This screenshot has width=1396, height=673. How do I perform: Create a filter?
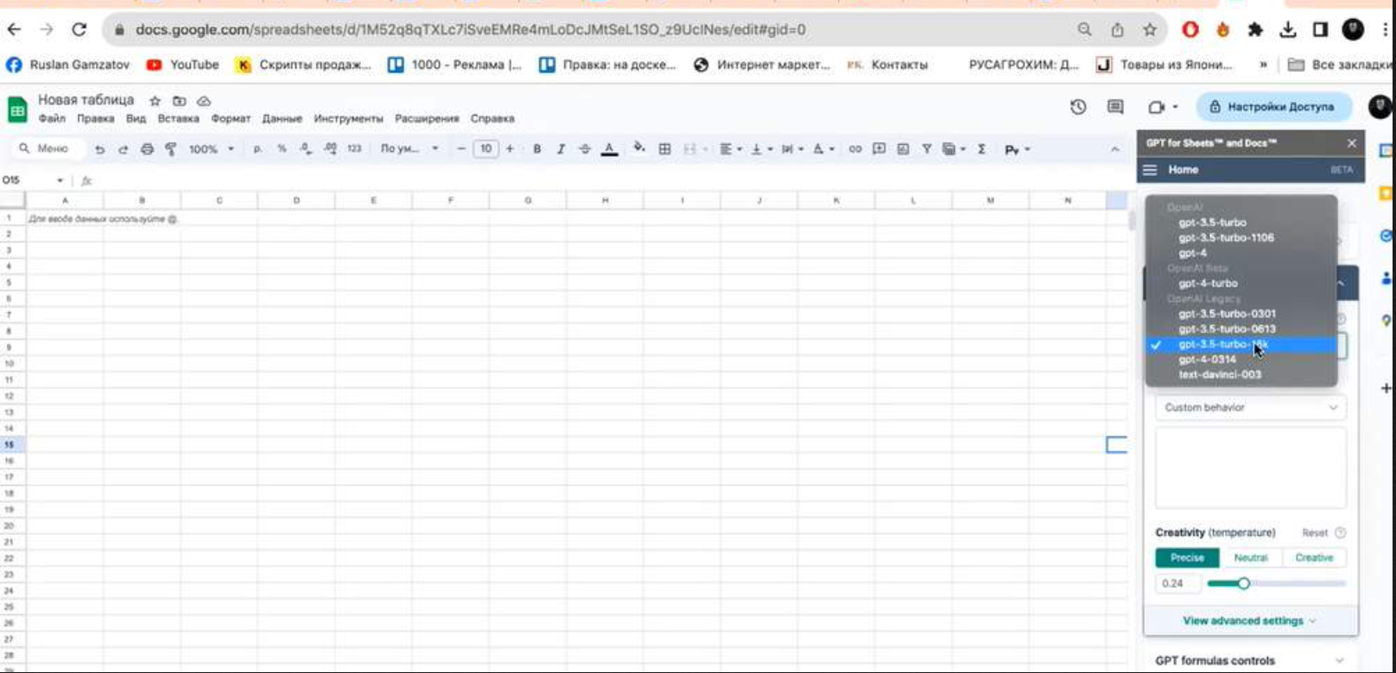(926, 149)
